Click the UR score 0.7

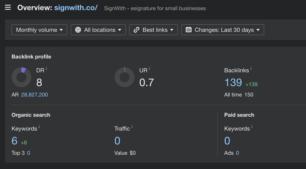147,82
